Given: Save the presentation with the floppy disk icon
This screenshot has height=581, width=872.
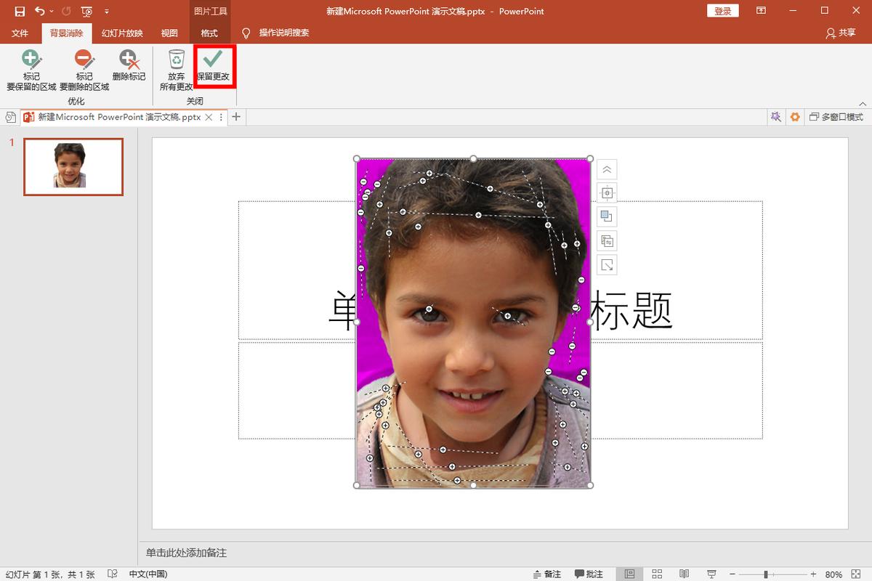Looking at the screenshot, I should (20, 12).
